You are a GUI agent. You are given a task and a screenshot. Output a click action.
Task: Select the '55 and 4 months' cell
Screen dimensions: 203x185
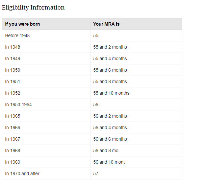point(136,58)
